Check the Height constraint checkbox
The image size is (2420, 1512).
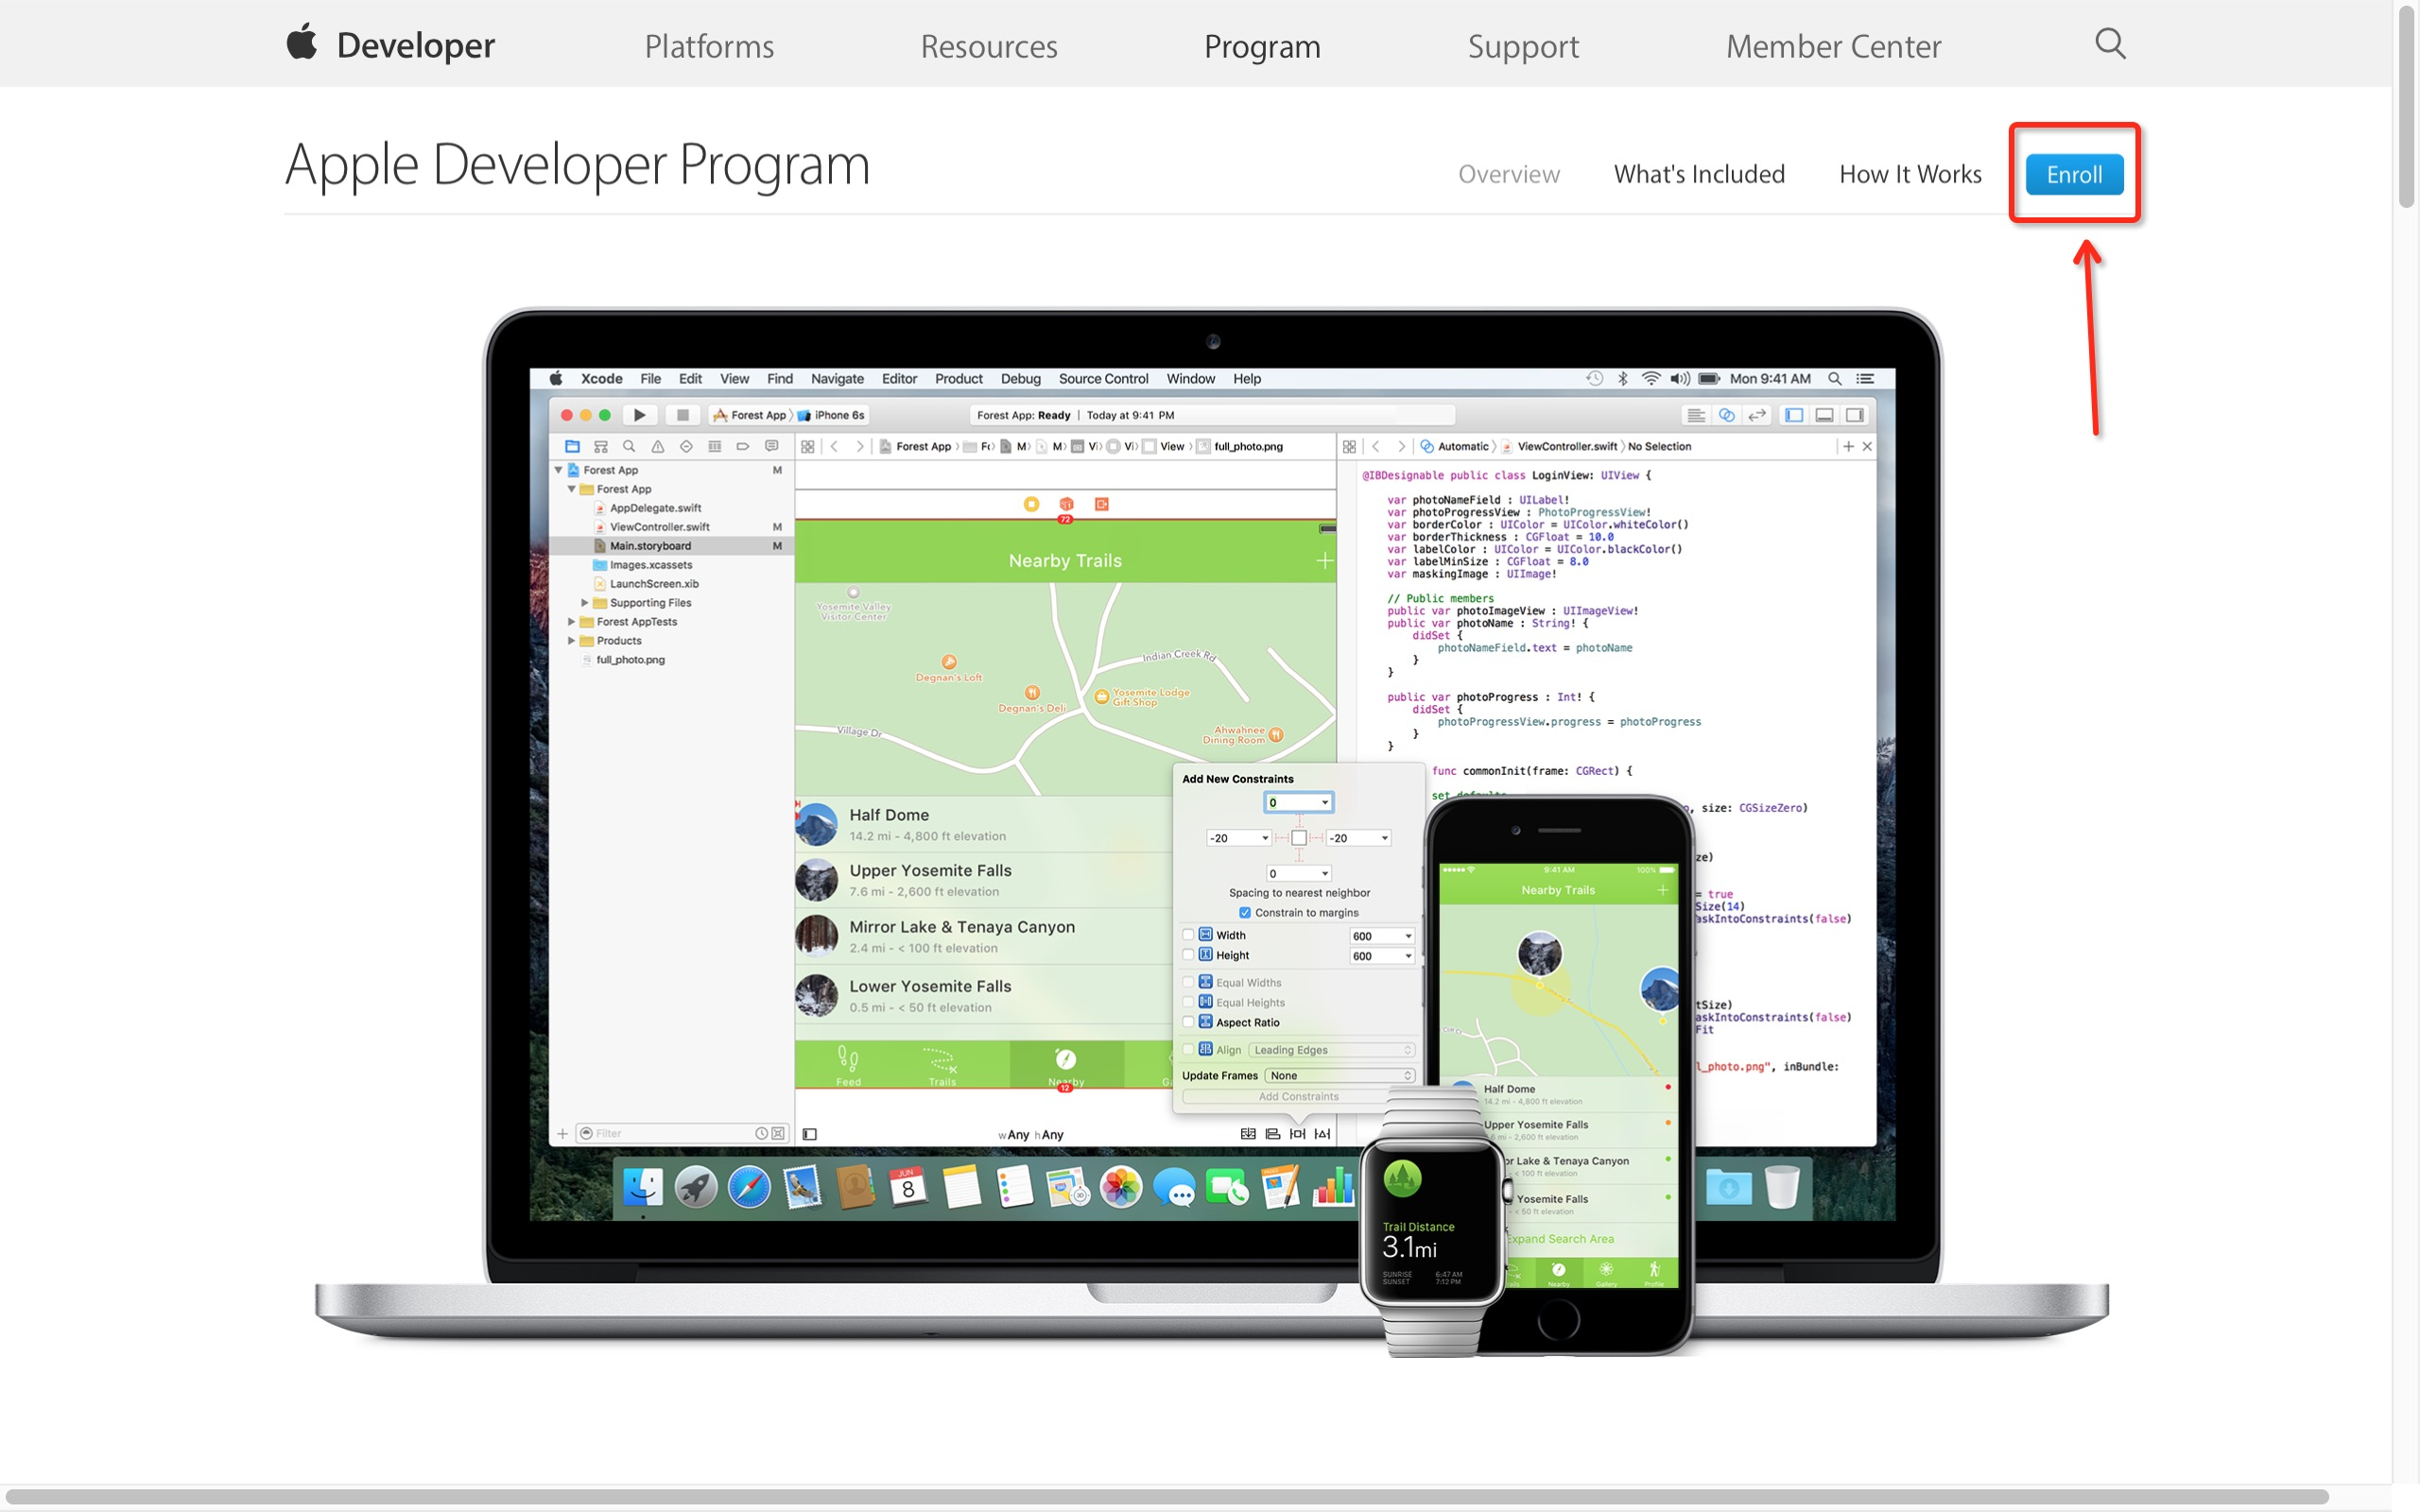tap(1188, 955)
